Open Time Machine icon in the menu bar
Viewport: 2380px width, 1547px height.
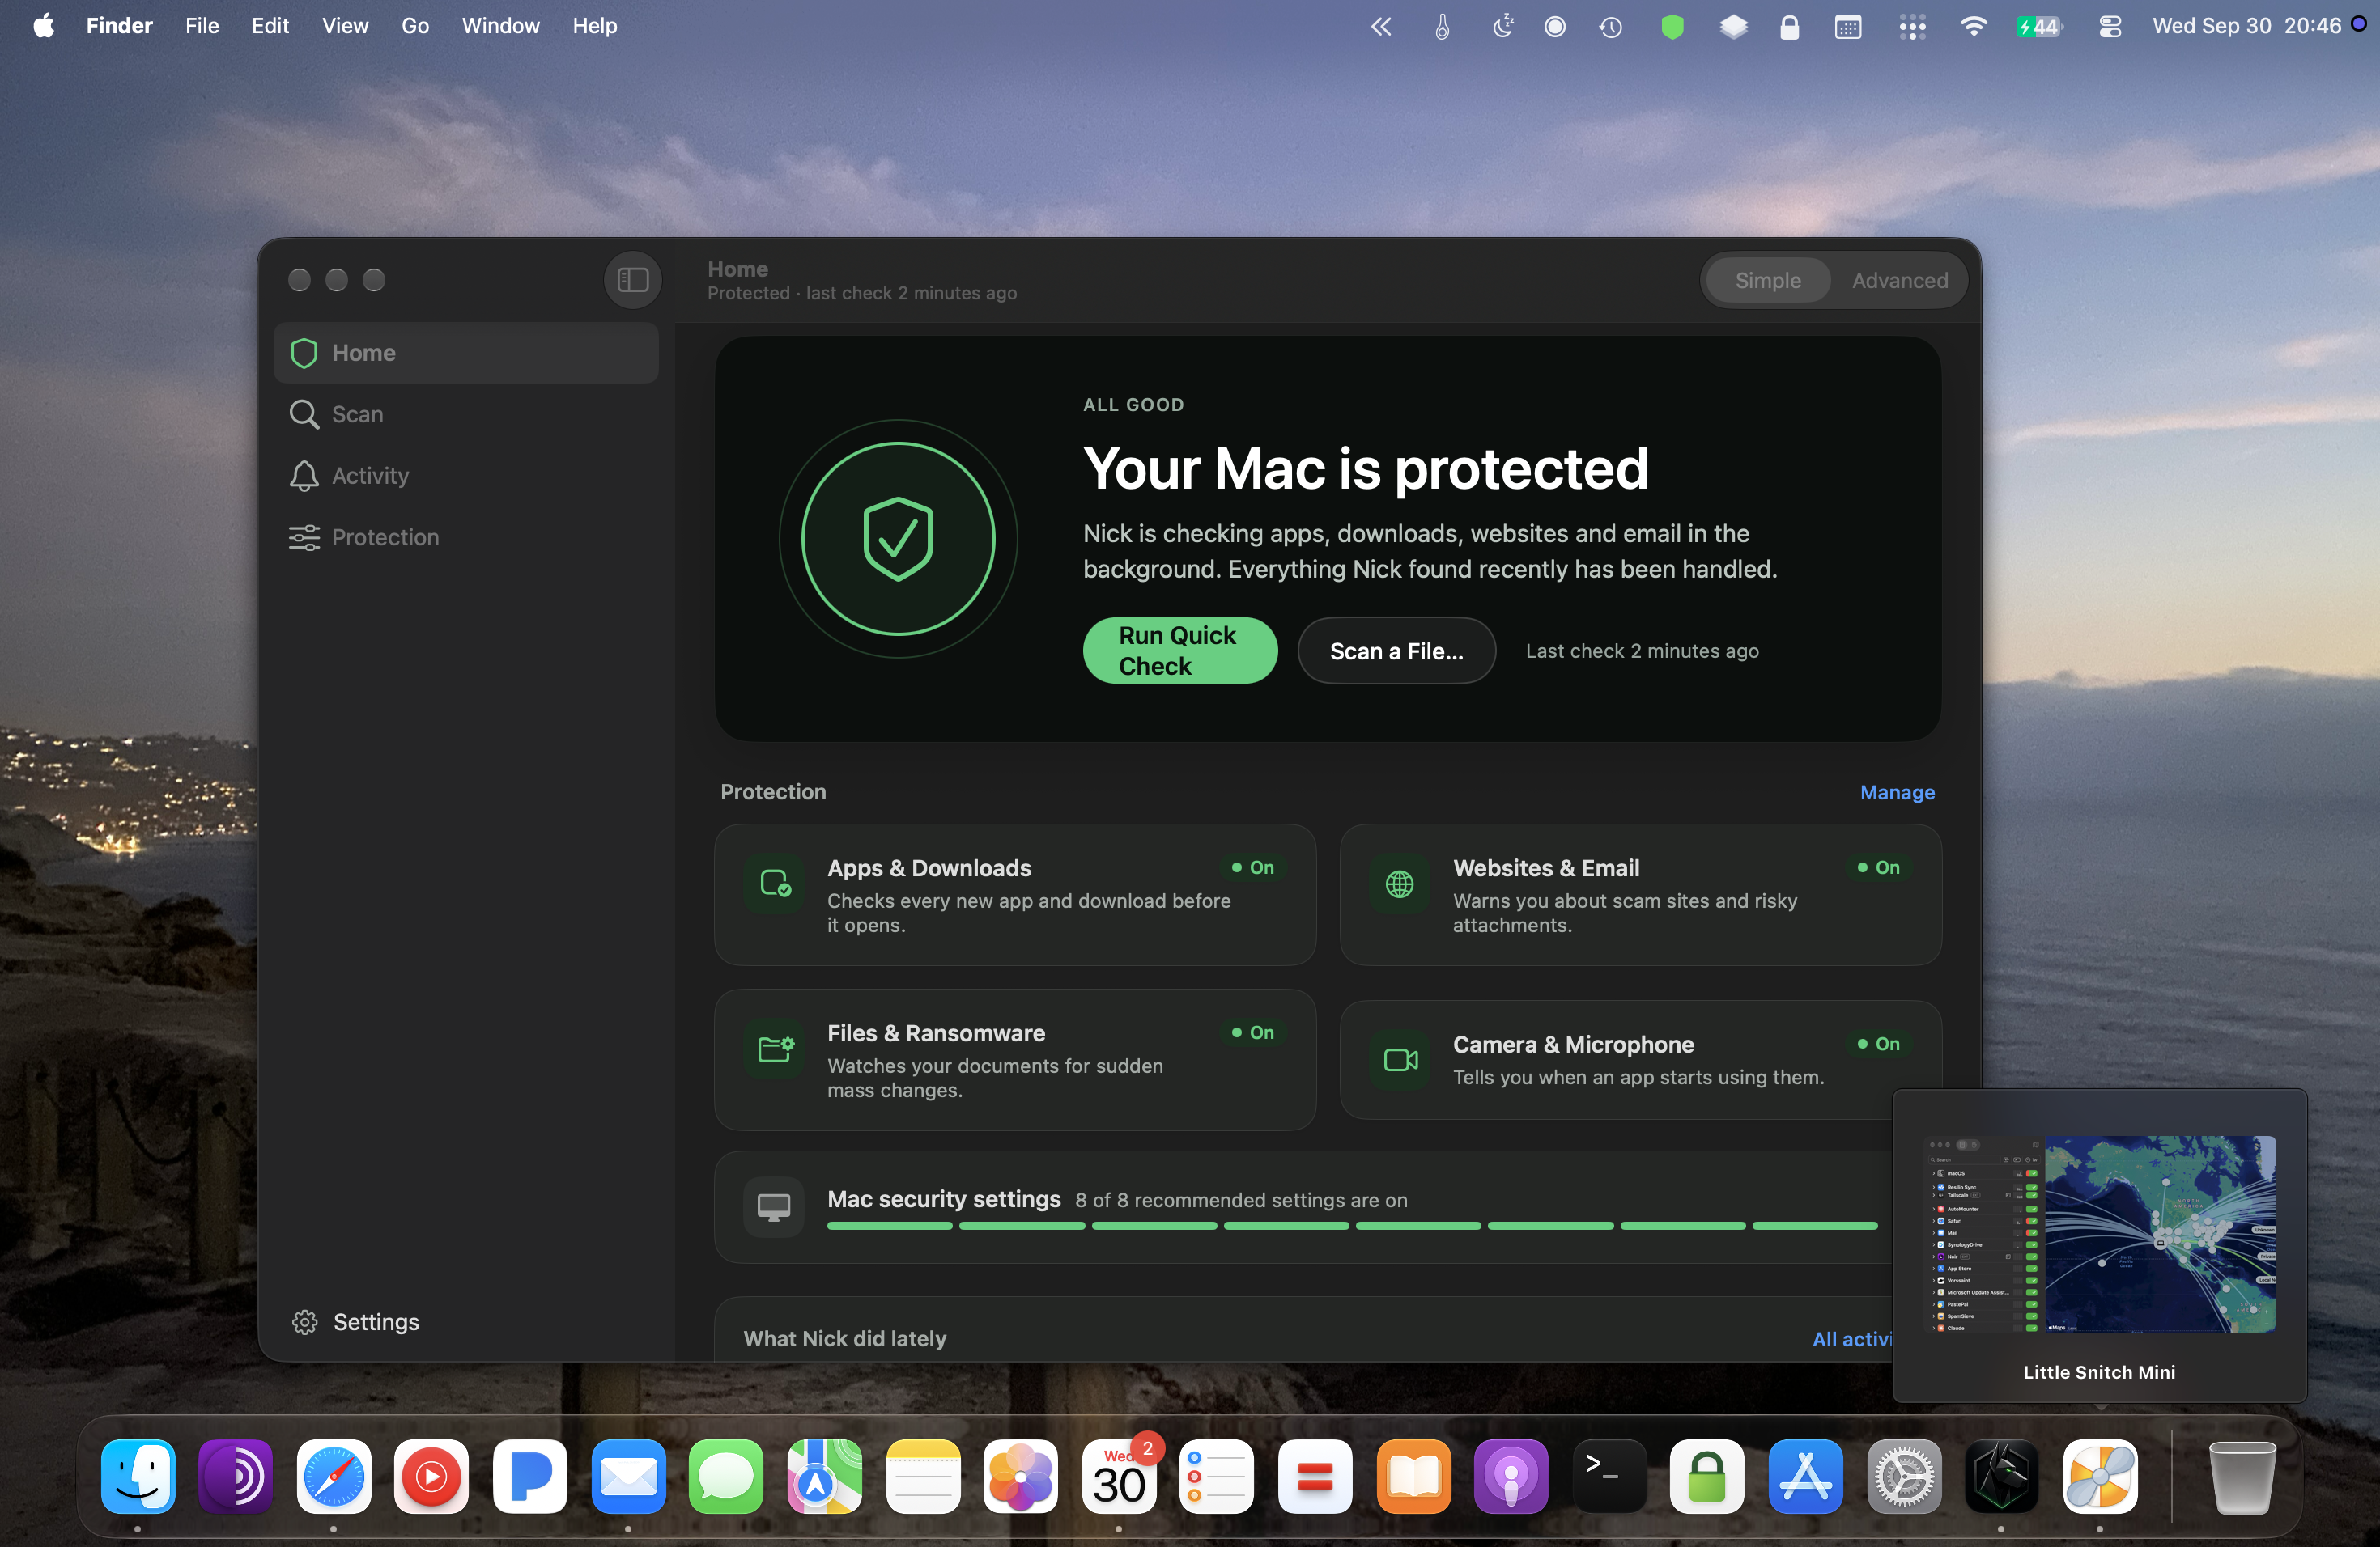click(1610, 27)
